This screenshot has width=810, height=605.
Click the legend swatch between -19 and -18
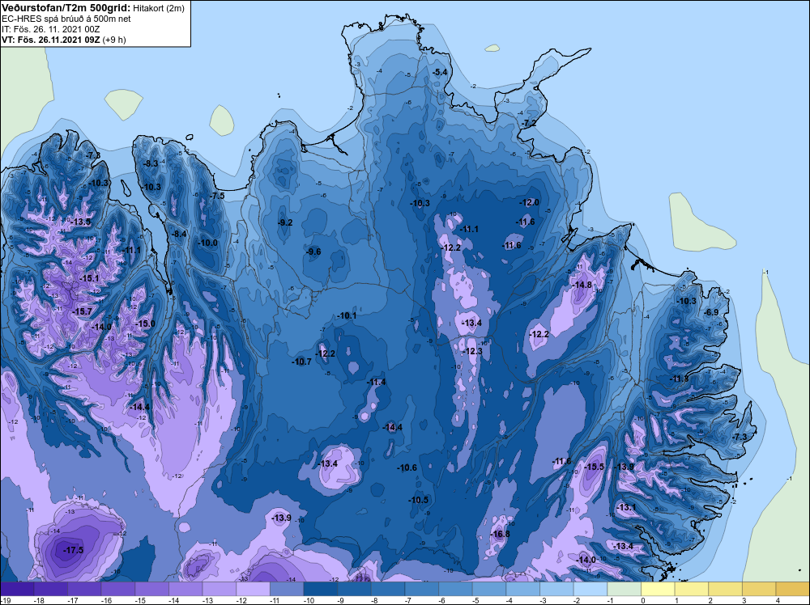point(17,589)
